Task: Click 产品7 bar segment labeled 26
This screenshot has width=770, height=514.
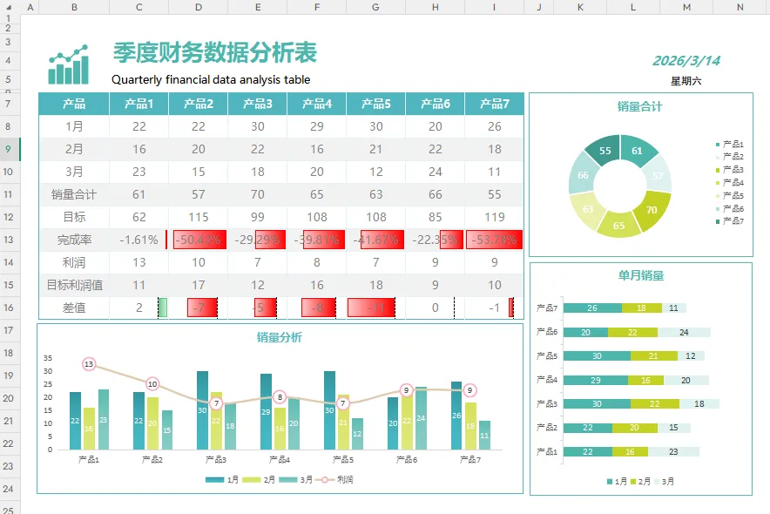Action: (x=592, y=308)
